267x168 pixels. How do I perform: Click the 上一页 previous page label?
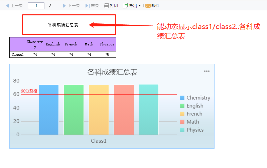pyautogui.click(x=17, y=6)
